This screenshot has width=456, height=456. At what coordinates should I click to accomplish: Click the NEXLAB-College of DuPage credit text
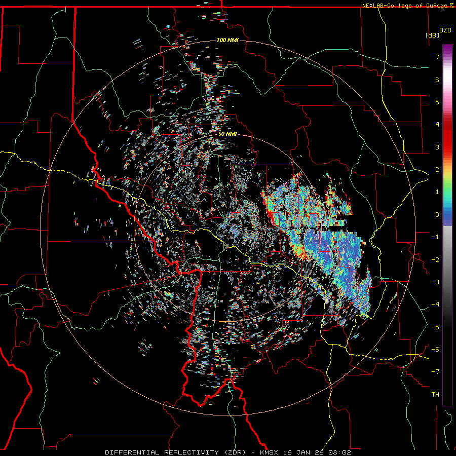(404, 6)
